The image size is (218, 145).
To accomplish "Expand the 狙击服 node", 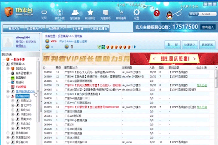I will 8,133.
